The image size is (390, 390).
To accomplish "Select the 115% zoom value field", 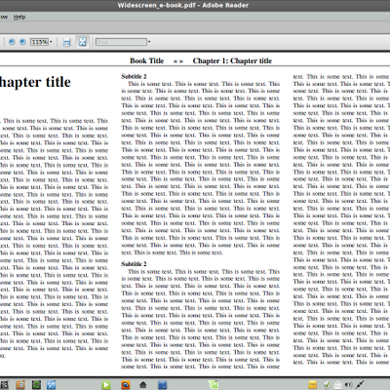I will pos(39,42).
